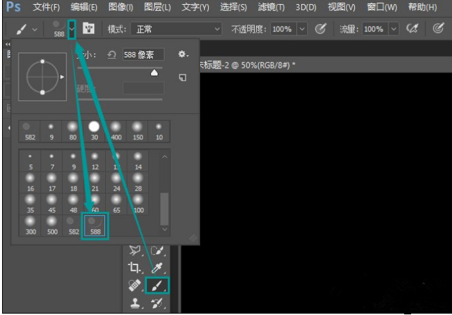Switch to the 未标题-2 document tab
The width and height of the screenshot is (452, 315).
(247, 65)
